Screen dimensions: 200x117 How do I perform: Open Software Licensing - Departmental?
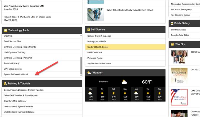pyautogui.click(x=20, y=47)
